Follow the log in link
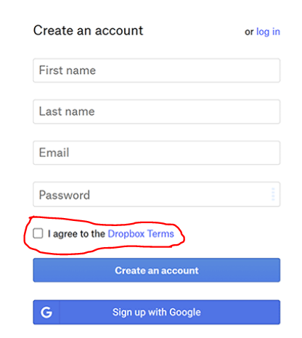The image size is (302, 338). [x=268, y=32]
